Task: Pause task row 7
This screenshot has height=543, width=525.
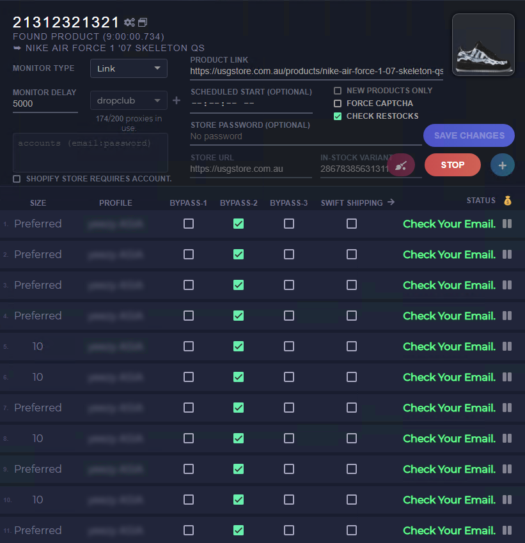Action: 507,408
